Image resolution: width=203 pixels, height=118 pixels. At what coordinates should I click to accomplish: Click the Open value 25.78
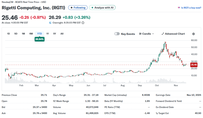coord(44,101)
